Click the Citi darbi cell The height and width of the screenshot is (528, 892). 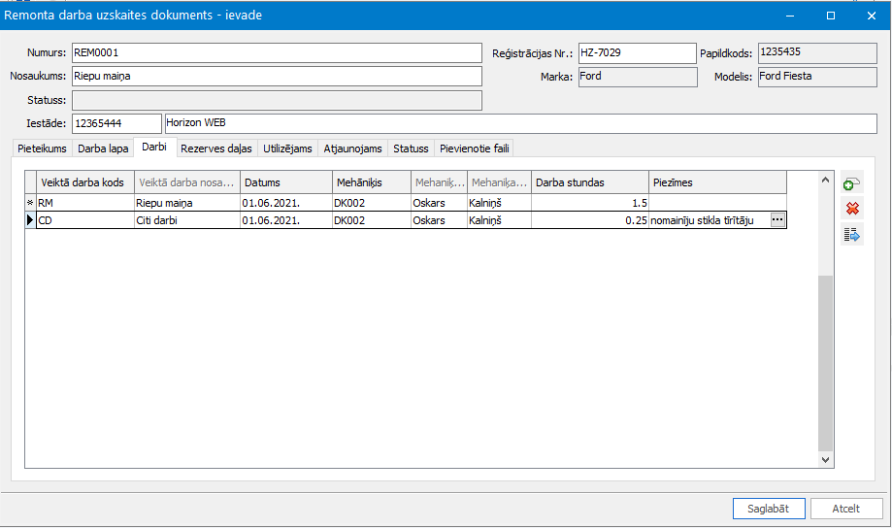click(187, 220)
